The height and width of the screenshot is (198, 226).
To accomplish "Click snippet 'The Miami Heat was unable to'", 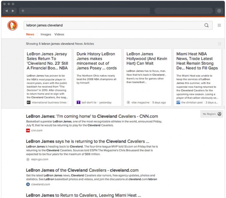I will (x=197, y=87).
